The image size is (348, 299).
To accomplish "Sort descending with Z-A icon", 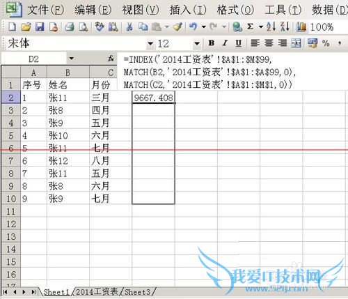I will [285, 27].
